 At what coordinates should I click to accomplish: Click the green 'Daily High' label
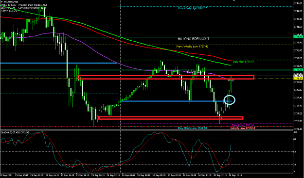[x=243, y=62]
